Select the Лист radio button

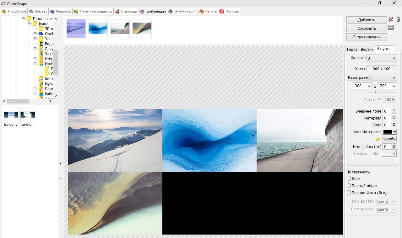point(349,179)
